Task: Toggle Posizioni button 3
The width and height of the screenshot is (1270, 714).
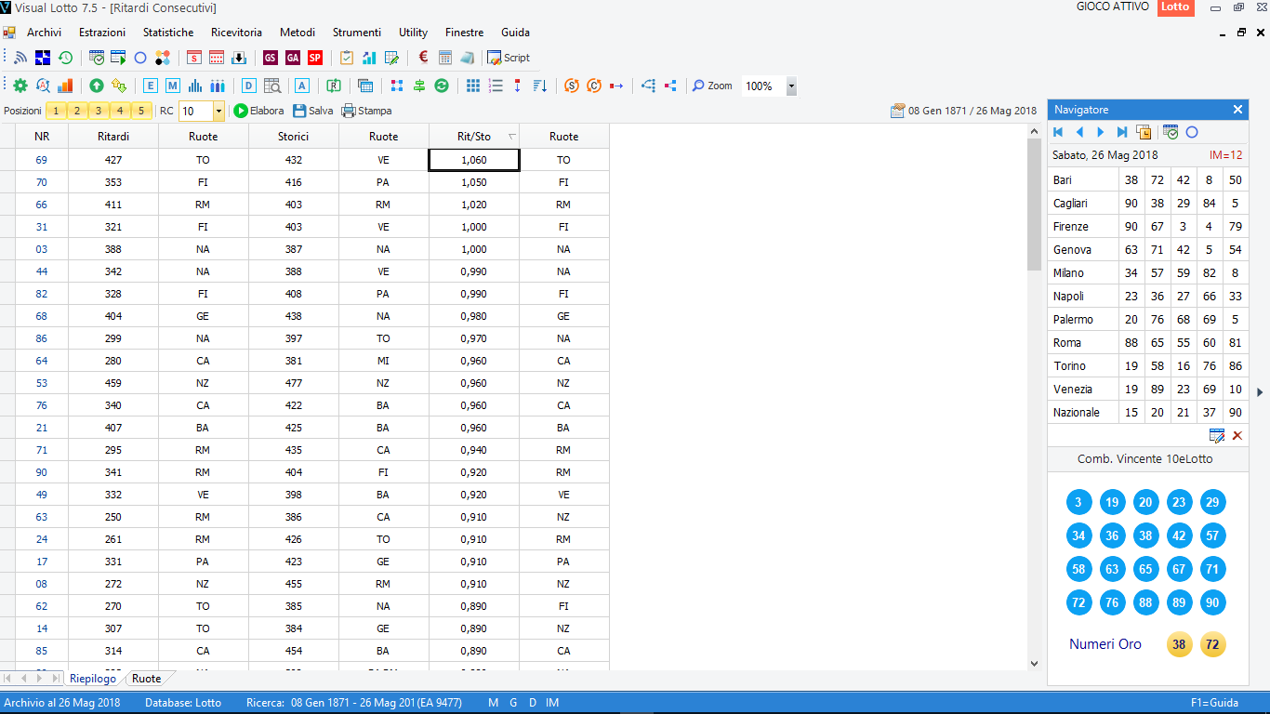Action: tap(99, 111)
